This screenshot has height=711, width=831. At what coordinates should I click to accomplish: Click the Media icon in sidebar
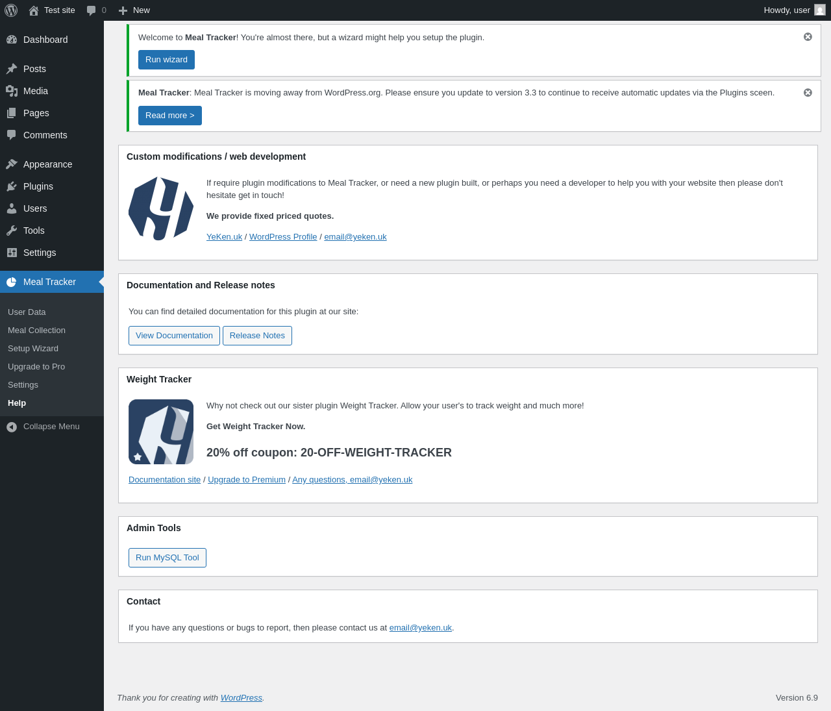pyautogui.click(x=12, y=91)
